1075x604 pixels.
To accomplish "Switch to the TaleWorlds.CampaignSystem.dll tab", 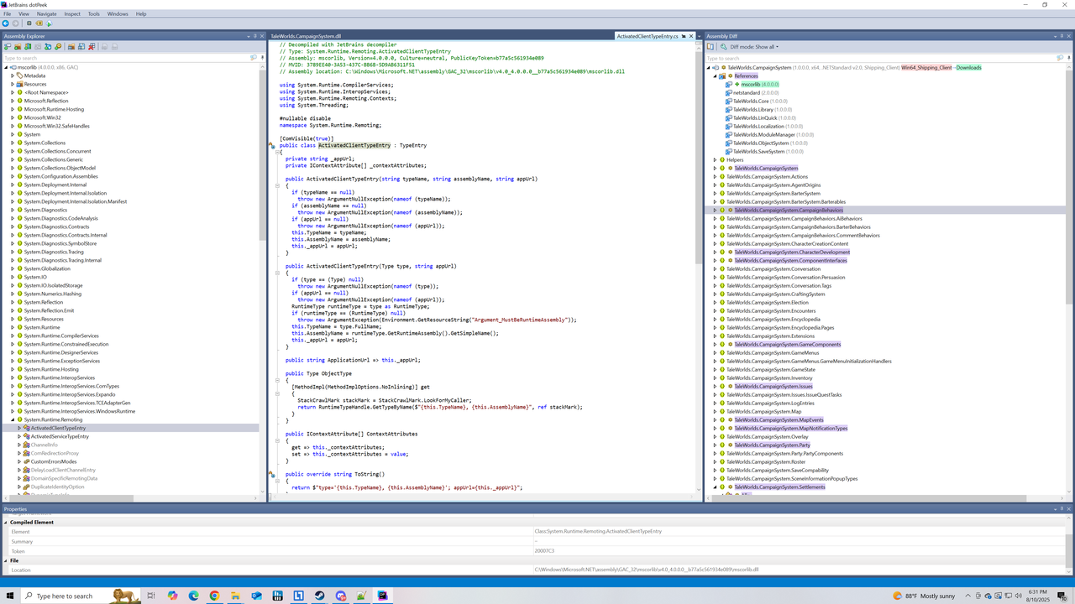I will coord(306,37).
